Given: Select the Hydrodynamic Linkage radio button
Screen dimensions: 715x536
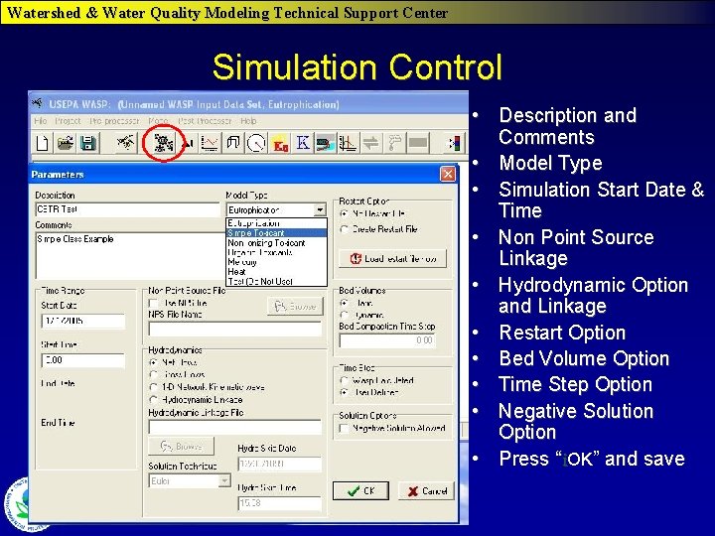Looking at the screenshot, I should click(x=154, y=400).
